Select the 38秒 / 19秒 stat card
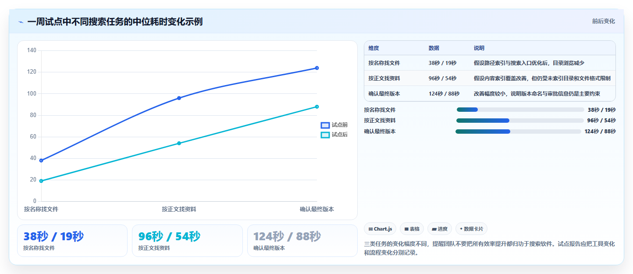The image size is (633, 274). tap(72, 241)
